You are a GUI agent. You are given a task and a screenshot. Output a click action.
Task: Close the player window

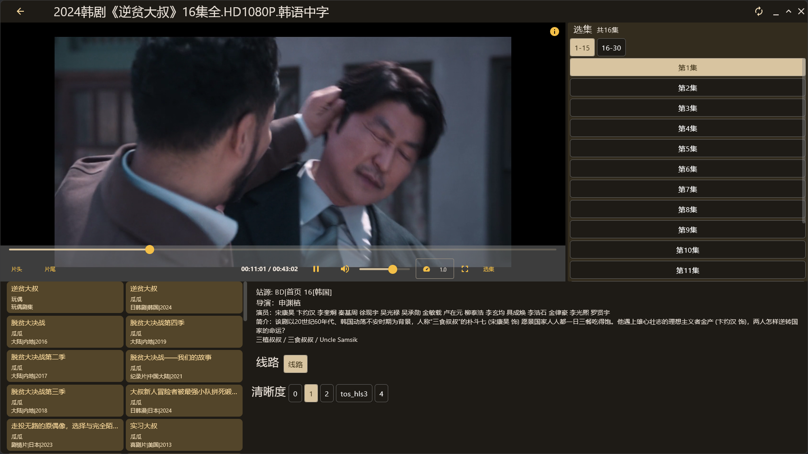(801, 11)
